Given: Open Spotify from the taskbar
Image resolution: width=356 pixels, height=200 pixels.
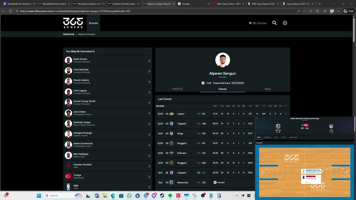Looking at the screenshot, I should click(x=170, y=196).
